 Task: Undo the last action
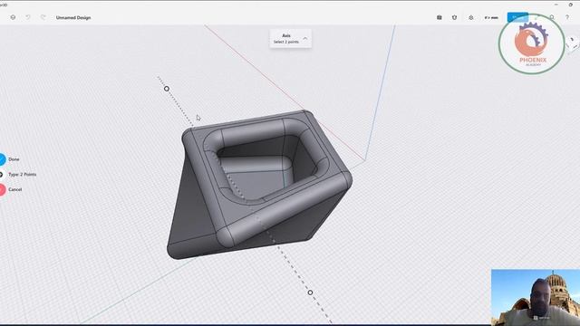[28, 17]
